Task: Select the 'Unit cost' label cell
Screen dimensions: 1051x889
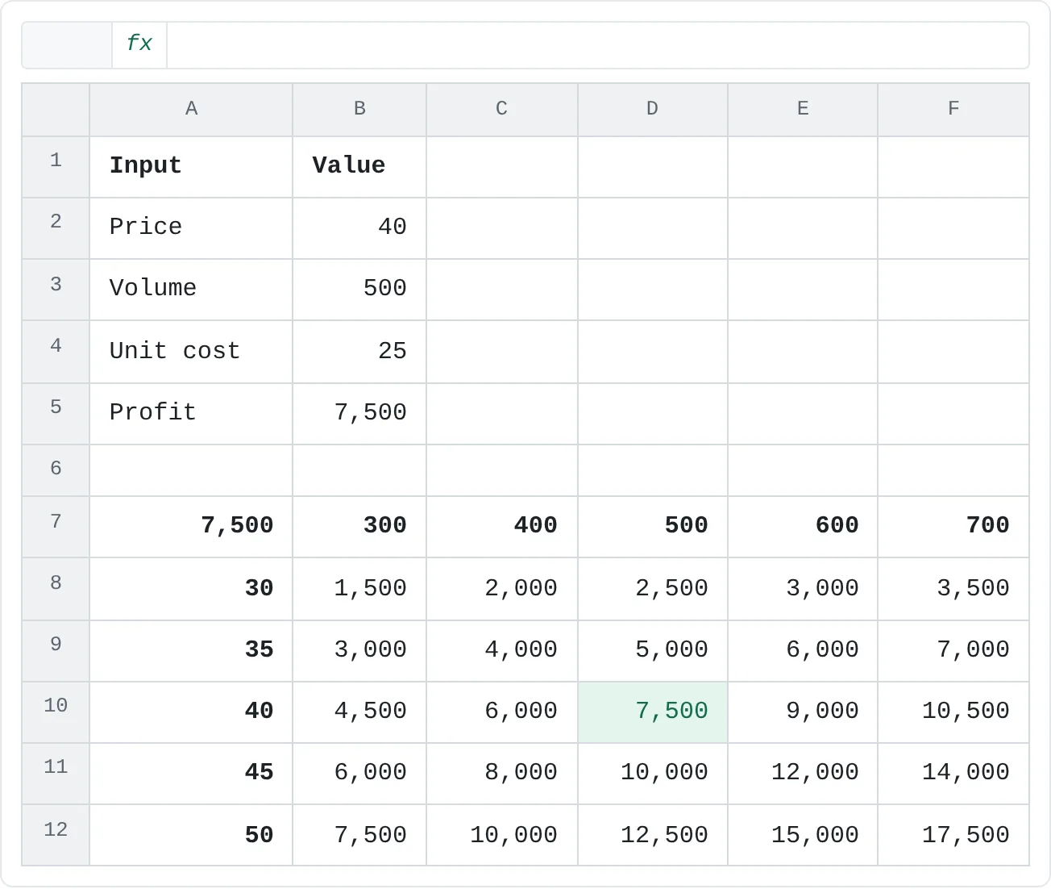Action: (x=191, y=352)
